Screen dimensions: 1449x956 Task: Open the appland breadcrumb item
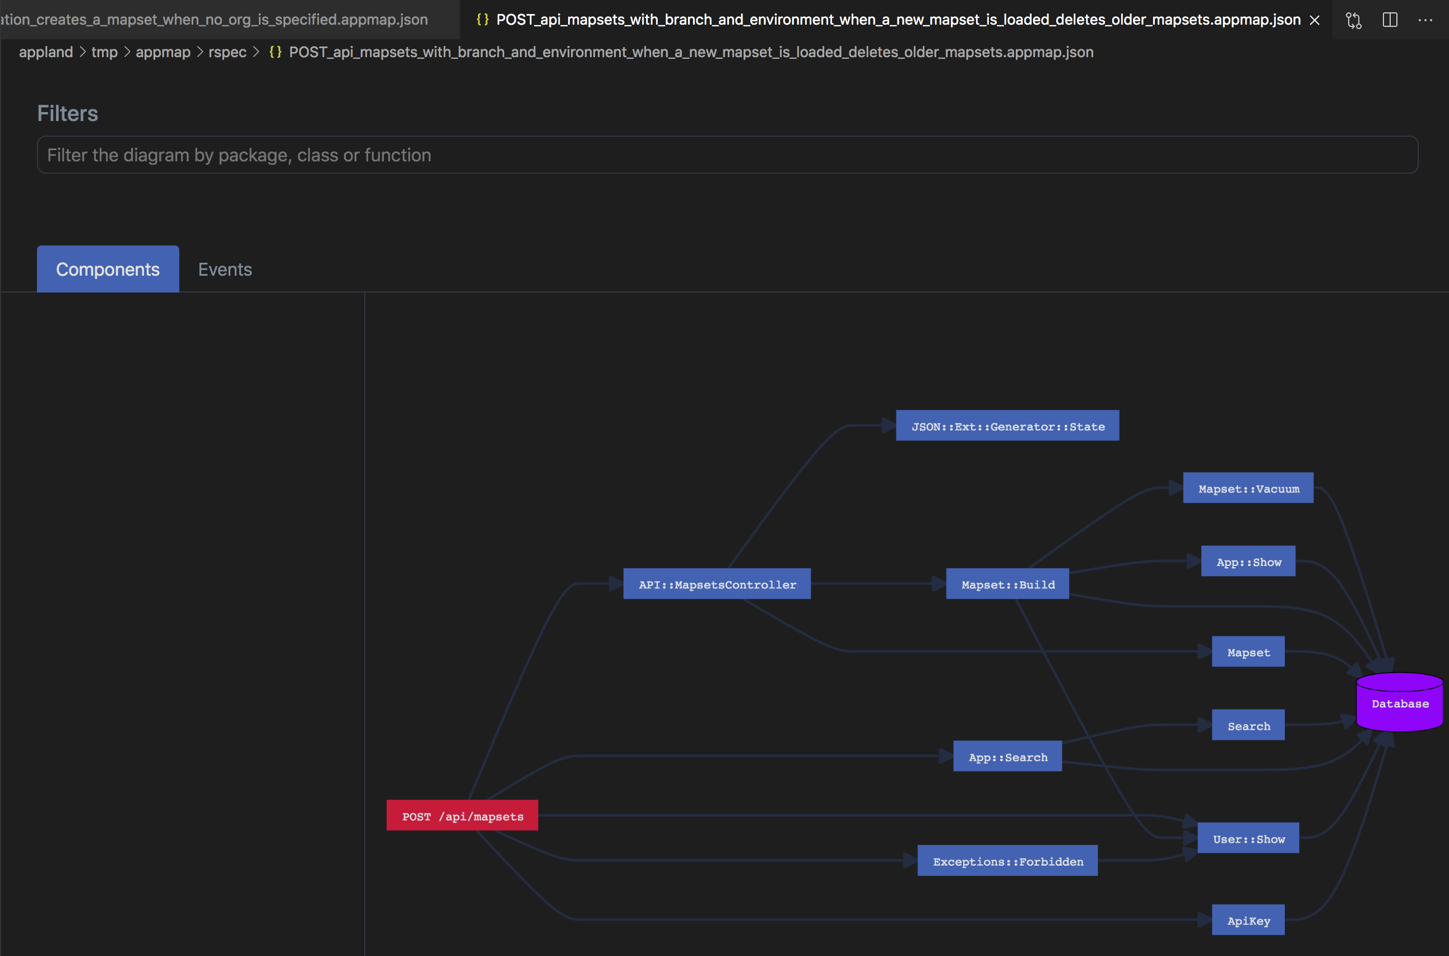[x=46, y=52]
